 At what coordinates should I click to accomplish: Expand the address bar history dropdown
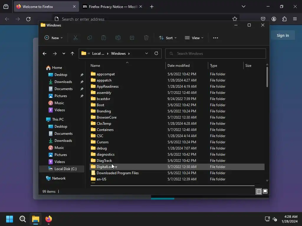point(147,54)
